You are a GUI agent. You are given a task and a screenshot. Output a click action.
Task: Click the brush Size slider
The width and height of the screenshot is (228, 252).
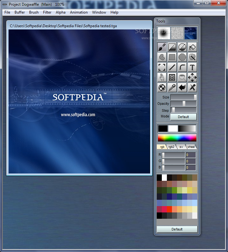(183, 97)
